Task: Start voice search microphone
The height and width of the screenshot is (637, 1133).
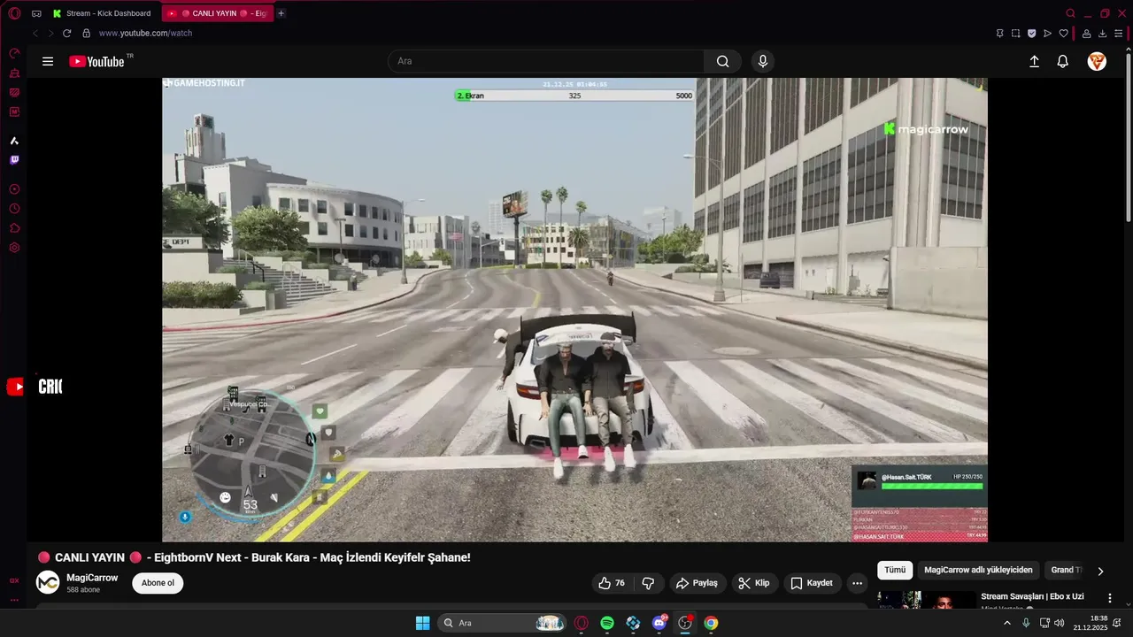Action: (x=763, y=61)
